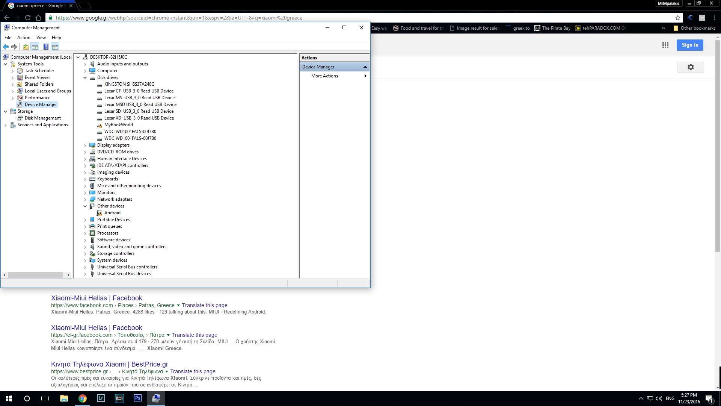
Task: Open Photoshop from the taskbar
Action: pyautogui.click(x=137, y=398)
